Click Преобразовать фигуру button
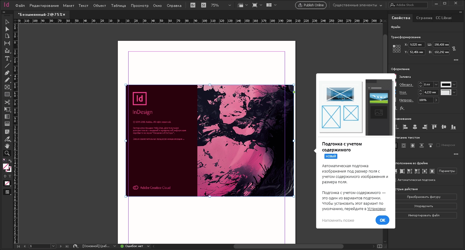The height and width of the screenshot is (250, 465). (x=423, y=197)
